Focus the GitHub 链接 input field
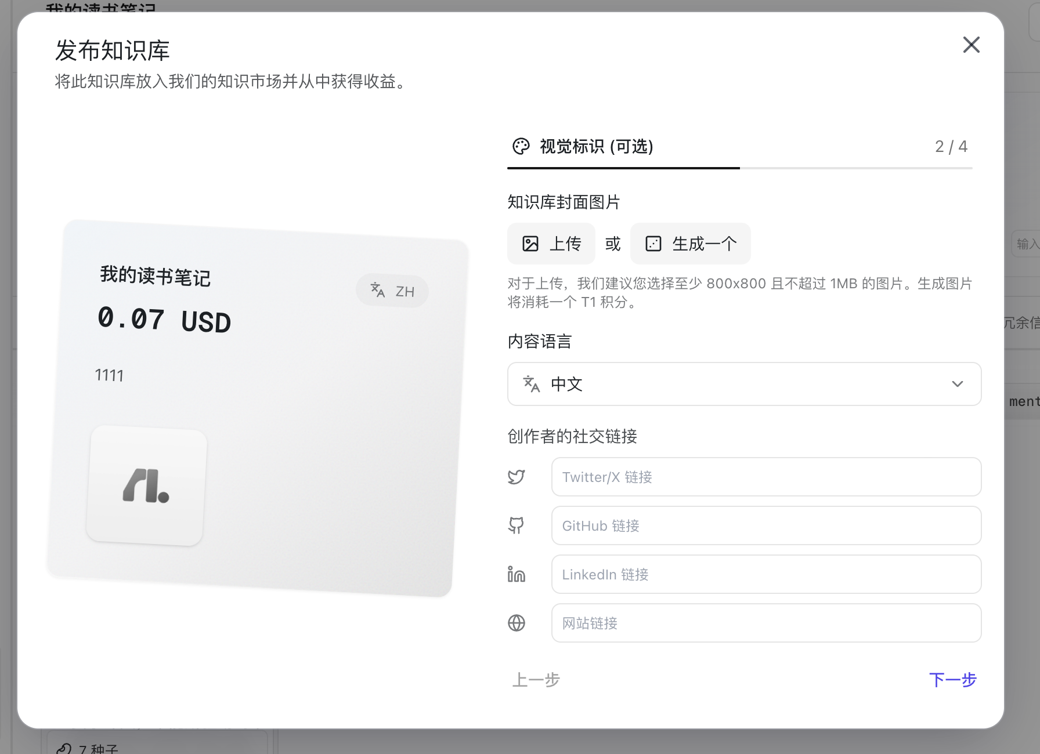1040x754 pixels. [766, 525]
